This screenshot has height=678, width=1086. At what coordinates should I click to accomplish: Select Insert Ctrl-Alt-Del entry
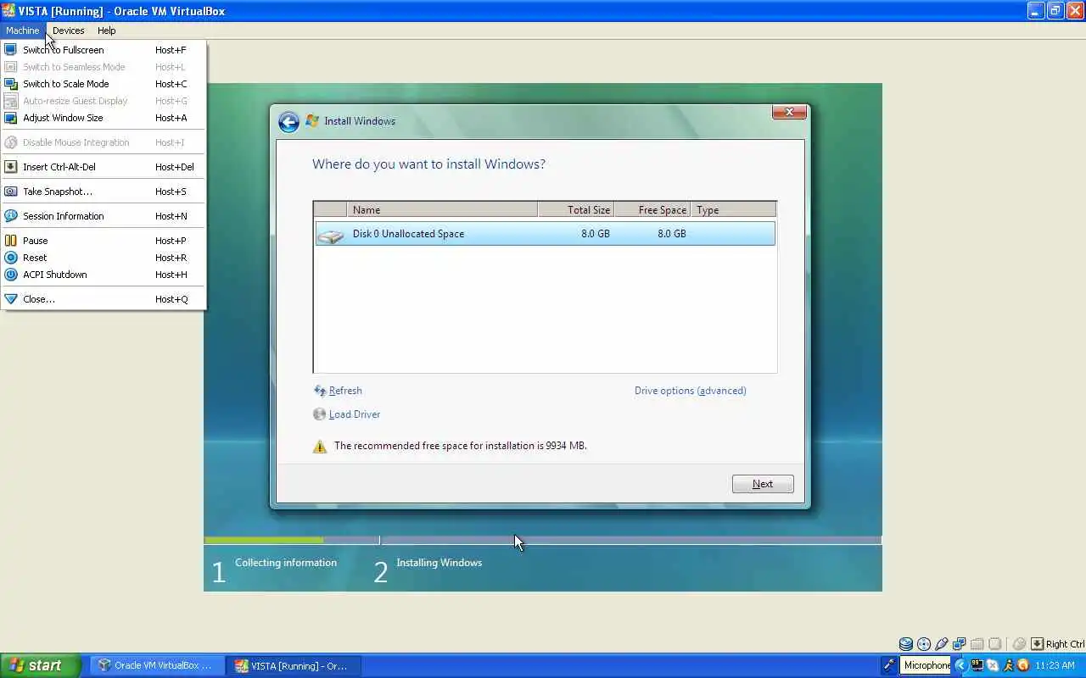(x=103, y=167)
